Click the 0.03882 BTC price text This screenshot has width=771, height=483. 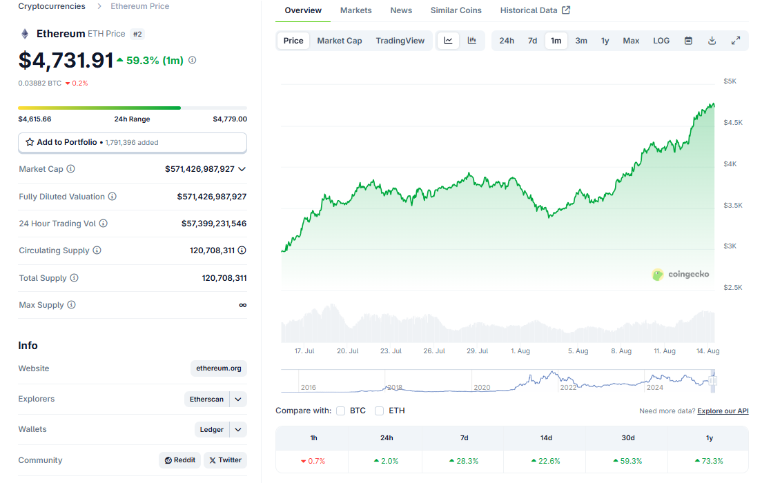(40, 83)
